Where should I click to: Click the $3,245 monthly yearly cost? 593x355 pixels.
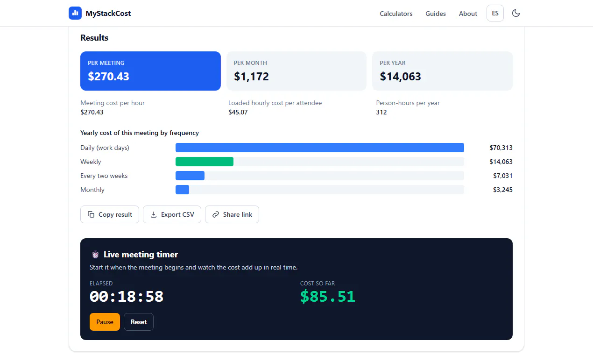click(x=503, y=190)
